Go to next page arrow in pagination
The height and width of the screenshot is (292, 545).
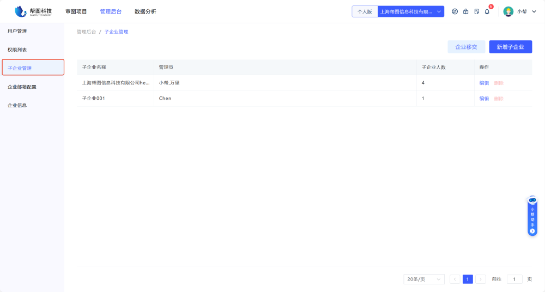point(481,279)
